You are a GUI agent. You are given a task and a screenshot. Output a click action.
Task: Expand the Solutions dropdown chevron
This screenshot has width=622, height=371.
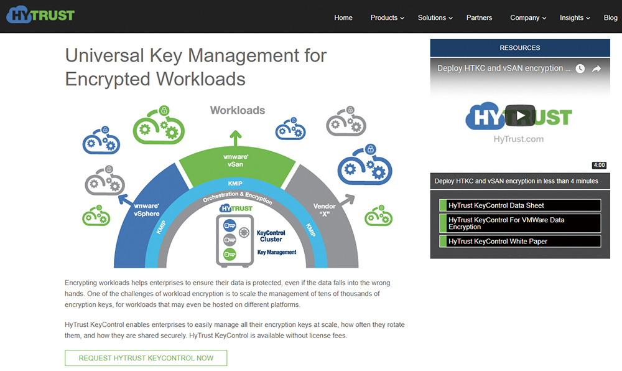coord(450,18)
